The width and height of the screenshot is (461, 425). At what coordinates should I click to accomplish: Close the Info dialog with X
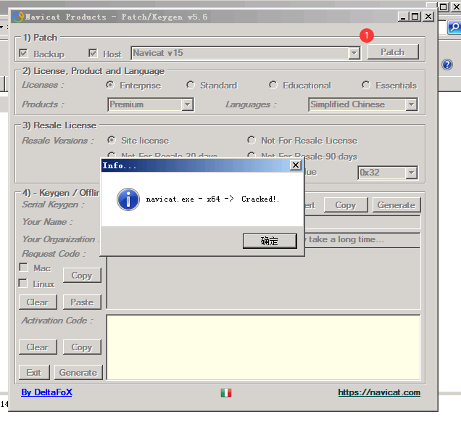point(296,165)
